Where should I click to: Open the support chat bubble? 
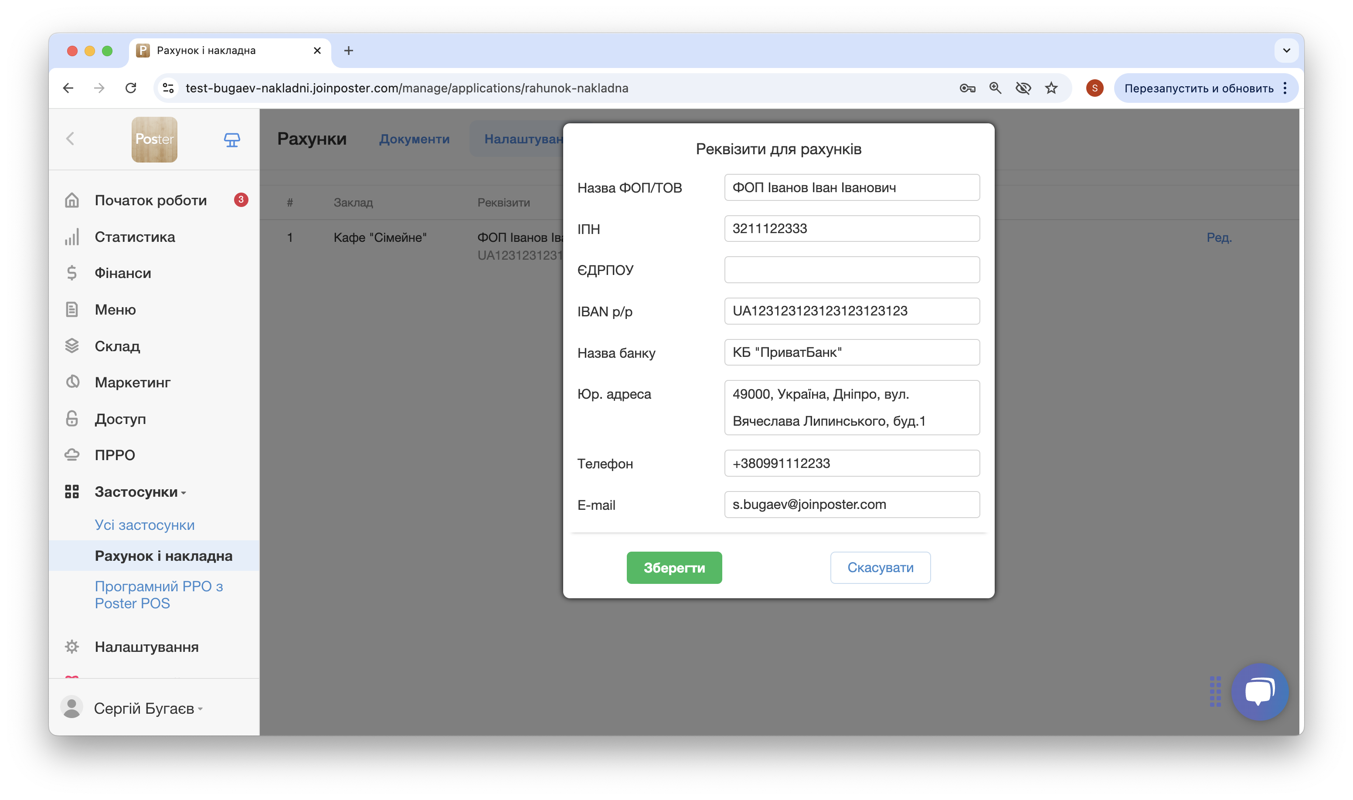pyautogui.click(x=1260, y=692)
